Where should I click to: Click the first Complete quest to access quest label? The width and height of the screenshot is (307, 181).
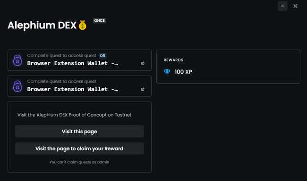coord(62,56)
